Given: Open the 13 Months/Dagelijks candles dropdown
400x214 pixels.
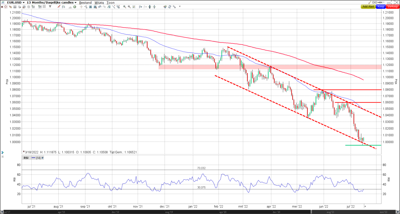Looking at the screenshot, I should [x=51, y=3].
